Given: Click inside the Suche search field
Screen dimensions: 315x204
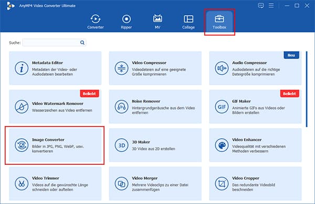Looking at the screenshot, I should [54, 43].
